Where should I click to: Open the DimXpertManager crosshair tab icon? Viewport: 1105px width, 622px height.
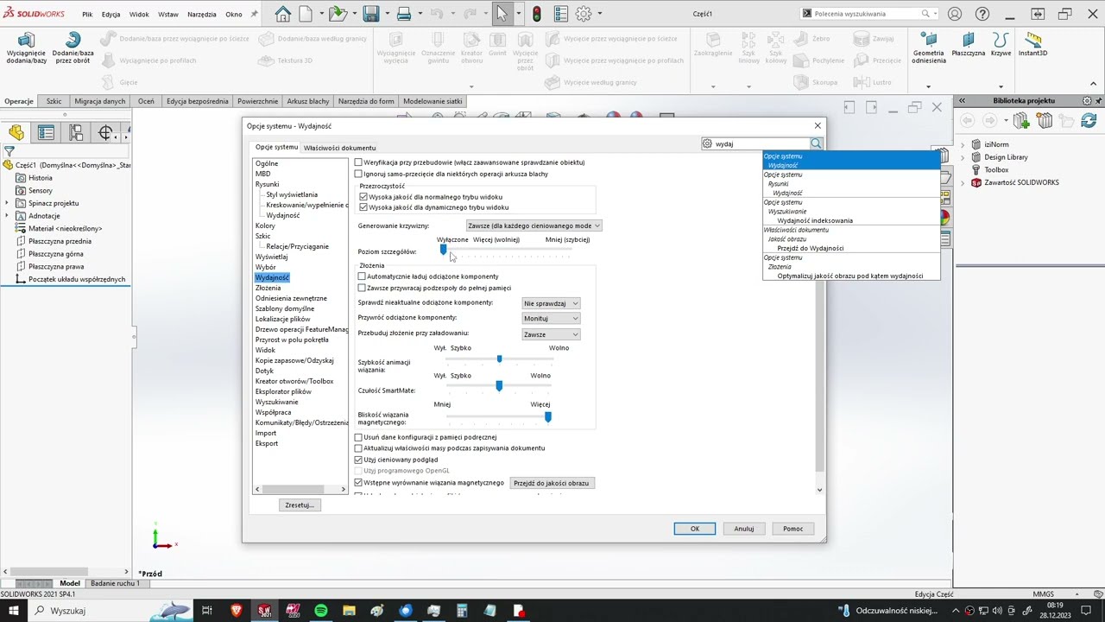pos(105,132)
